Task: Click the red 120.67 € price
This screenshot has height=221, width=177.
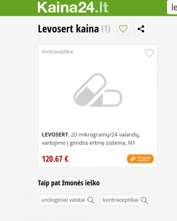Action: 55,159
